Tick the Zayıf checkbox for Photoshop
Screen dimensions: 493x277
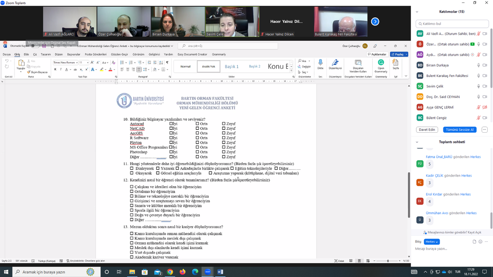point(223,152)
